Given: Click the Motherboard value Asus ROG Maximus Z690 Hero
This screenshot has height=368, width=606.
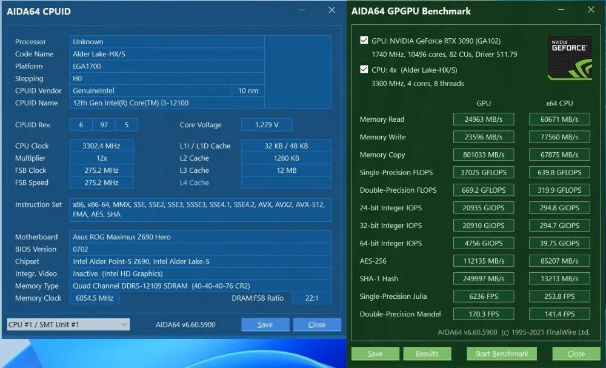Looking at the screenshot, I should tap(200, 237).
